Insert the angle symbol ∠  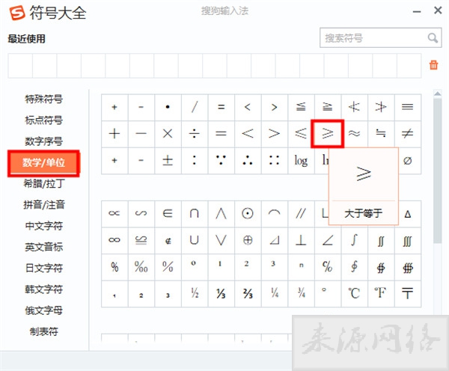pos(328,240)
